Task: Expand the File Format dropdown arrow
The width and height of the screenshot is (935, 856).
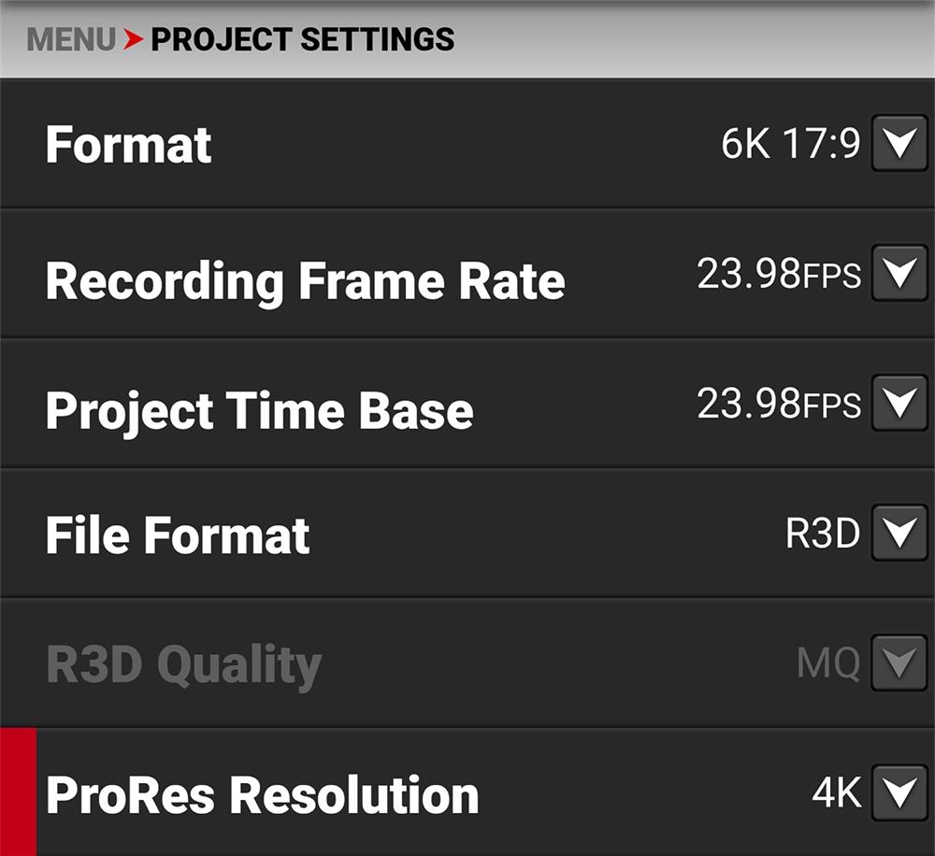Action: click(x=899, y=534)
